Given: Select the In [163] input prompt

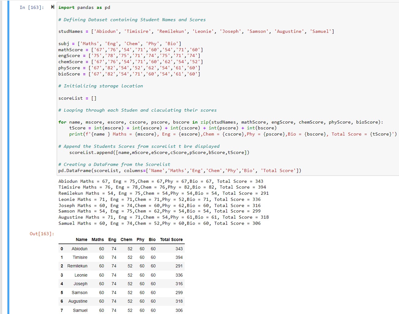Looking at the screenshot, I should pos(32,7).
